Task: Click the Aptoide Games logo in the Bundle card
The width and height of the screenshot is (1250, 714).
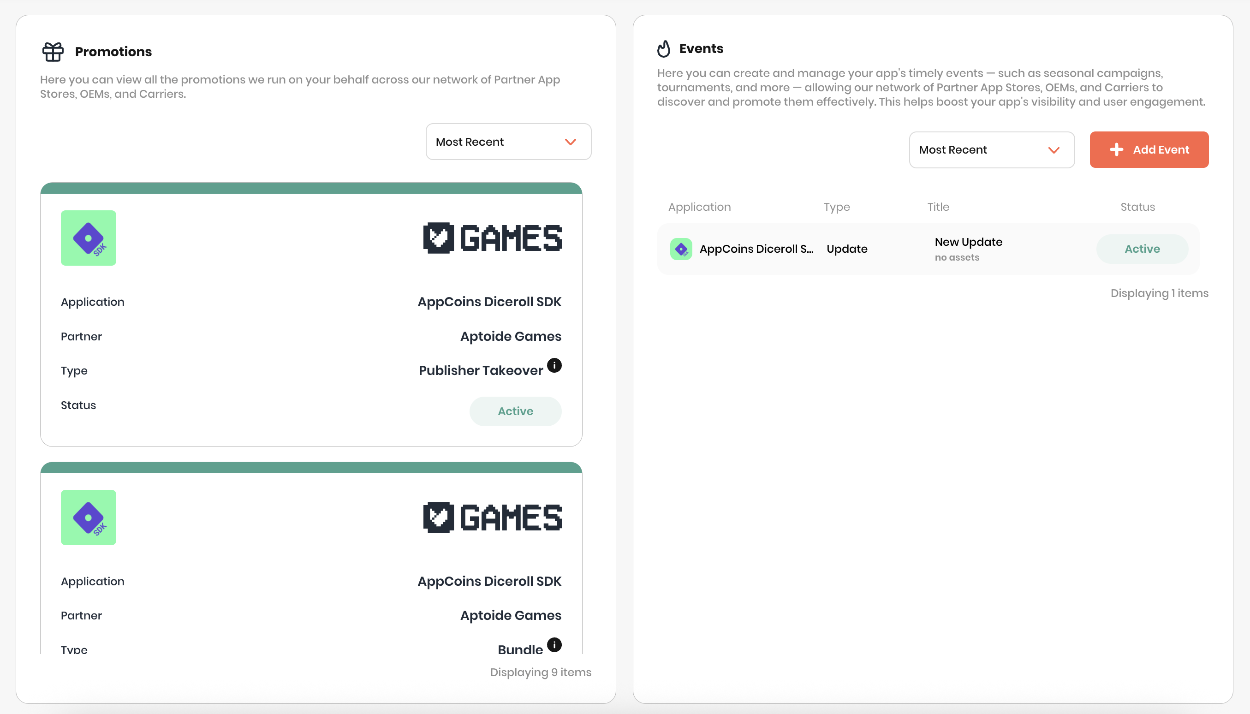Action: coord(492,518)
